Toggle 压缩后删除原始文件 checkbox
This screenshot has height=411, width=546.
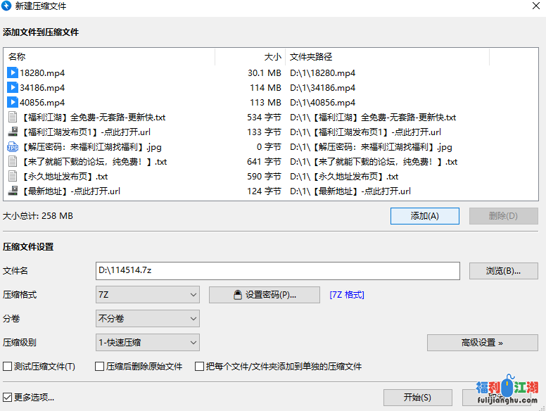pos(100,367)
